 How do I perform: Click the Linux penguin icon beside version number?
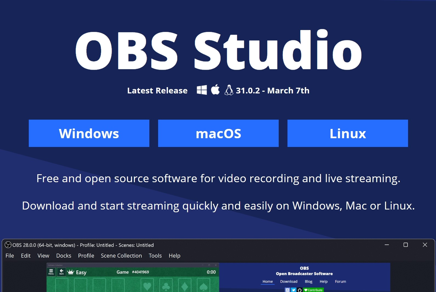[x=229, y=90]
